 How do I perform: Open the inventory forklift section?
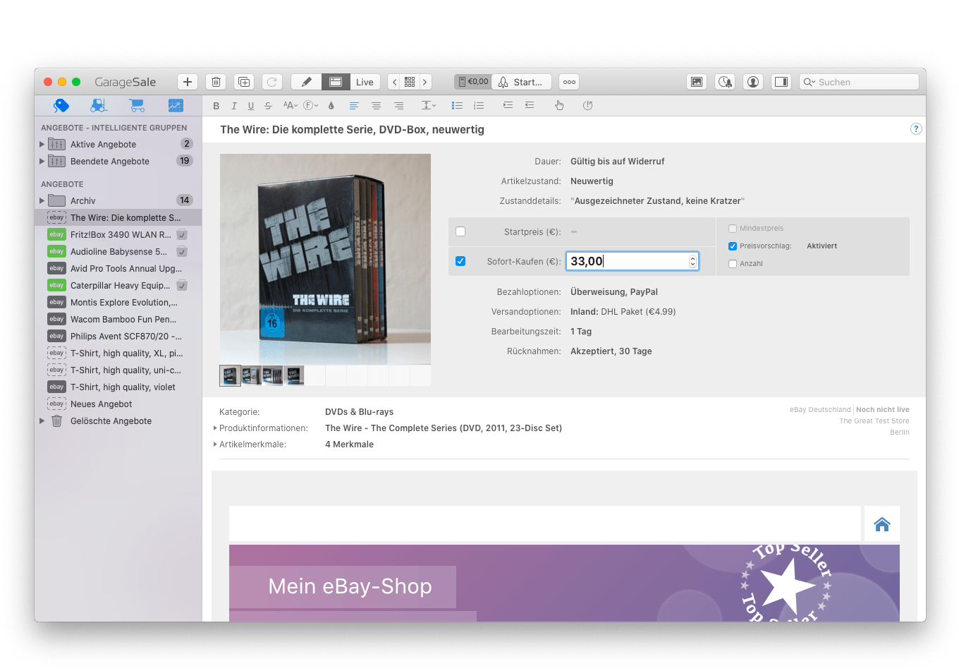[x=99, y=105]
